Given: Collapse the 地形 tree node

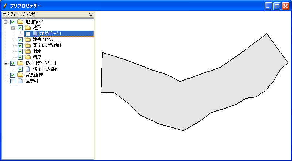Looking at the screenshot, I should (x=13, y=28).
